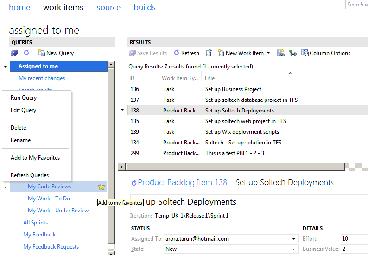
Task: Refresh the query results
Action: pos(187,53)
